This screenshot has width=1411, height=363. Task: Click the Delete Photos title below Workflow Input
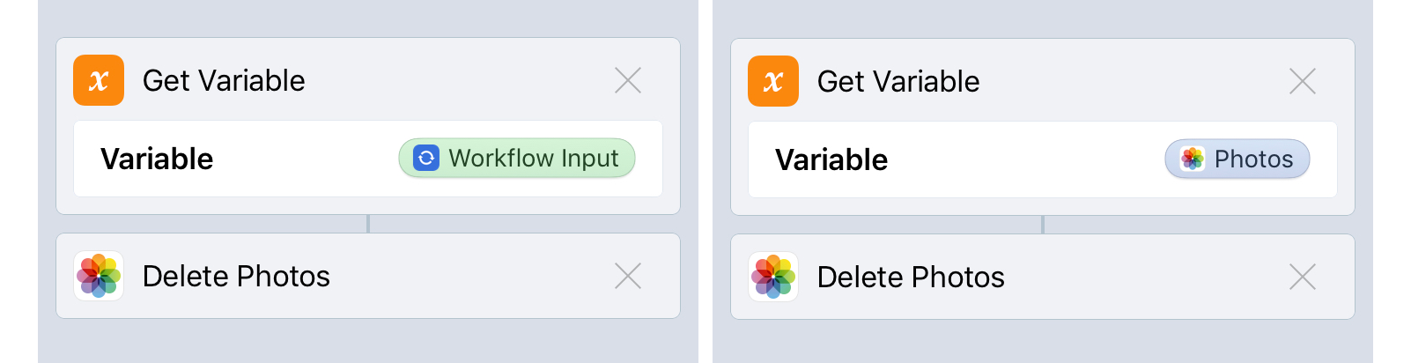click(236, 276)
